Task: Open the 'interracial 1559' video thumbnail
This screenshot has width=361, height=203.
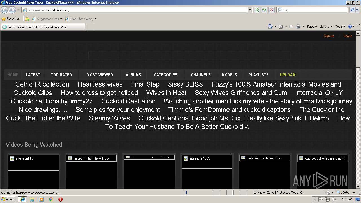Action: (207, 162)
